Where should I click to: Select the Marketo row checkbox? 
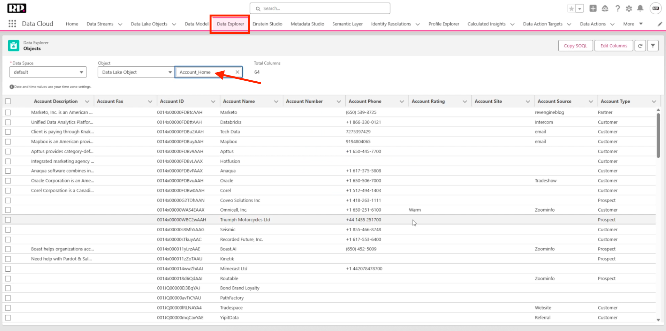point(8,112)
